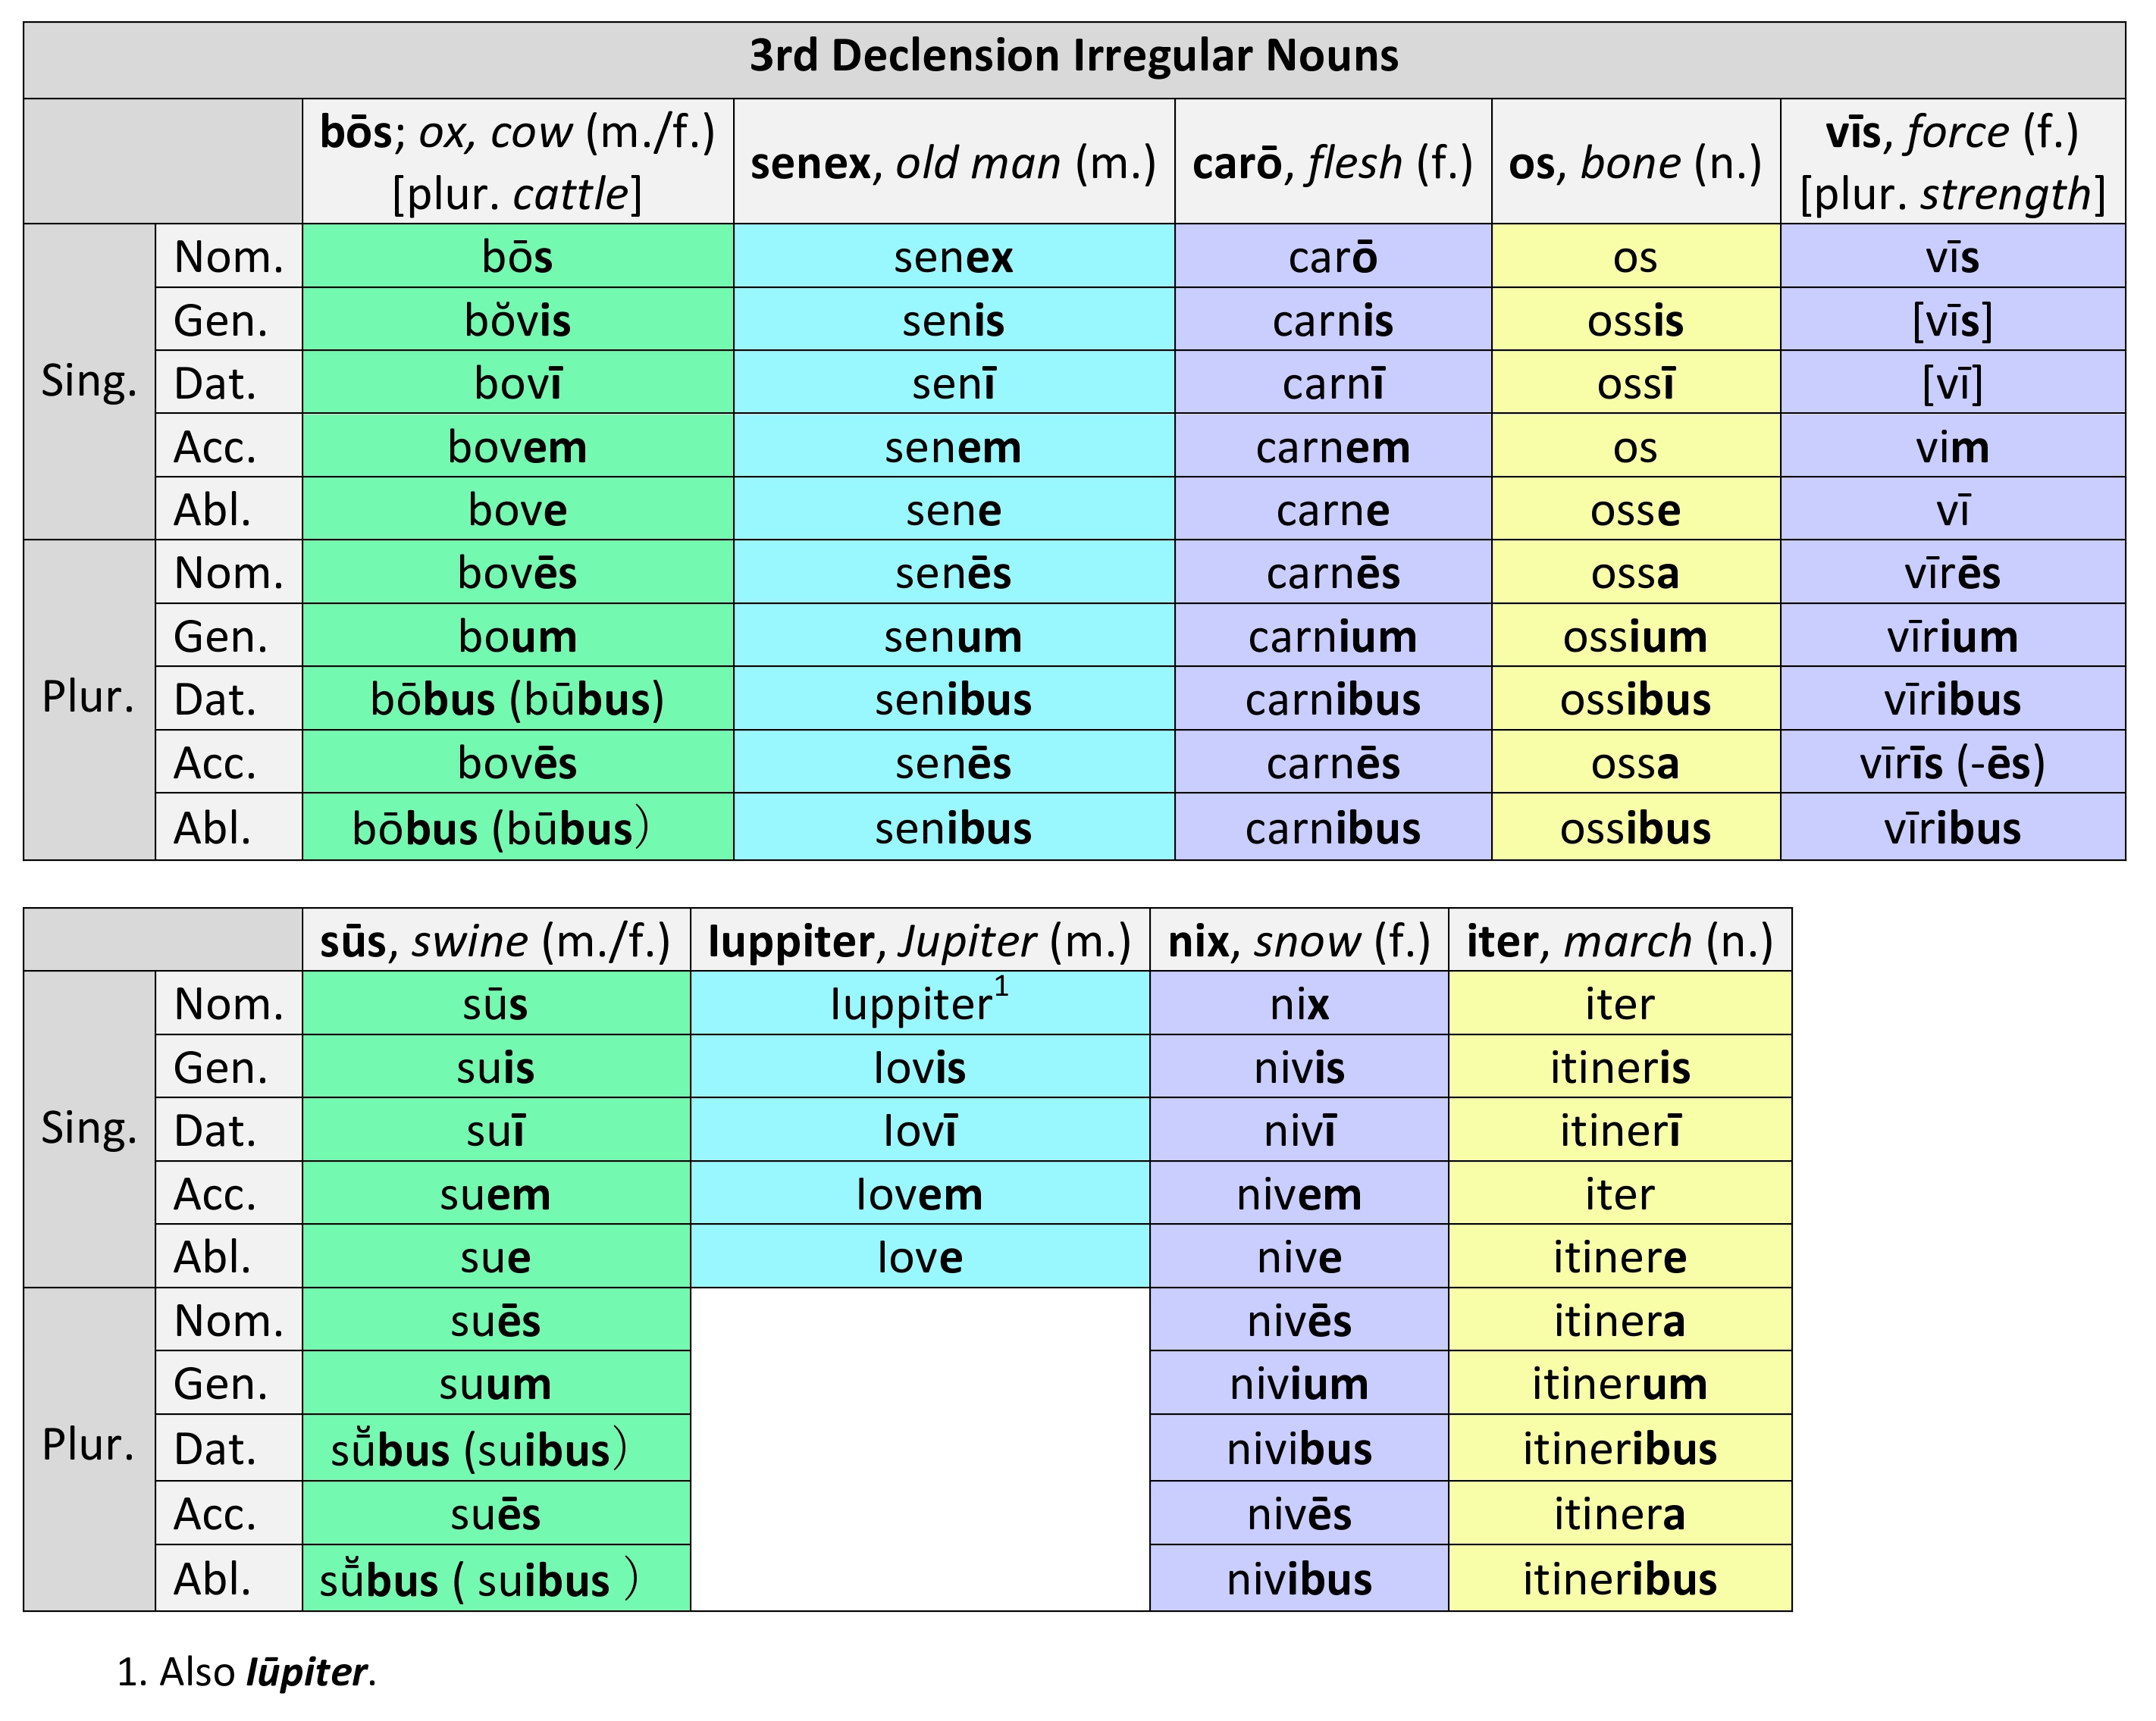The width and height of the screenshot is (2156, 1721).
Task: Select the Iuppiter cell with footnote marker
Action: pos(920,1003)
